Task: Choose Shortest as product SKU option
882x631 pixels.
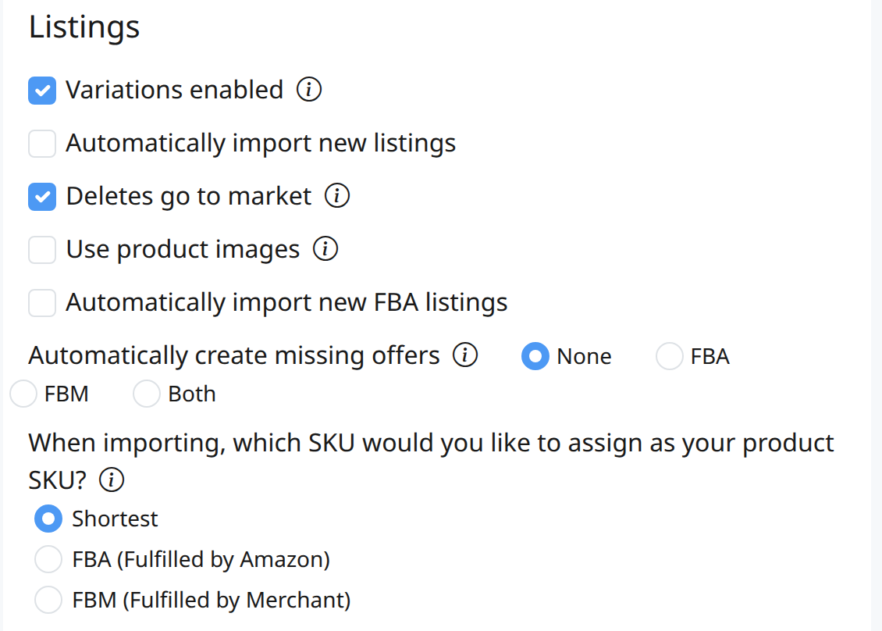Action: click(x=48, y=519)
